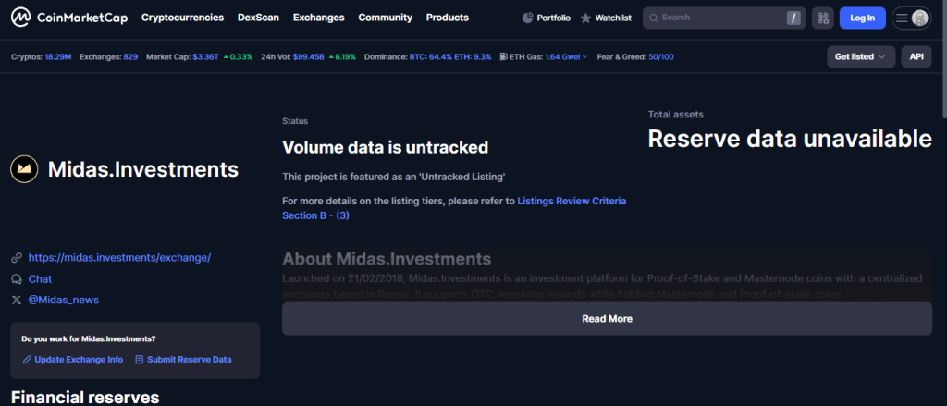The width and height of the screenshot is (947, 406).
Task: Open the hamburger profile menu
Action: (910, 18)
